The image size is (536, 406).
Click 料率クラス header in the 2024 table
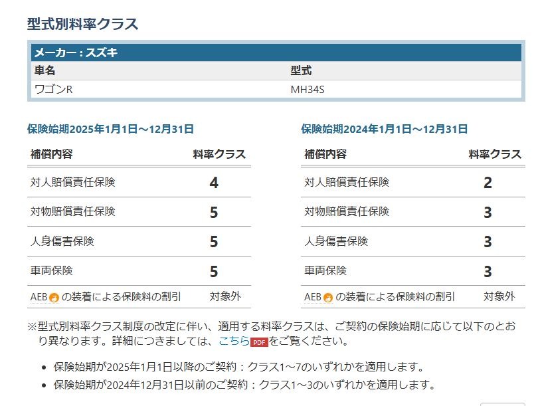tap(495, 154)
